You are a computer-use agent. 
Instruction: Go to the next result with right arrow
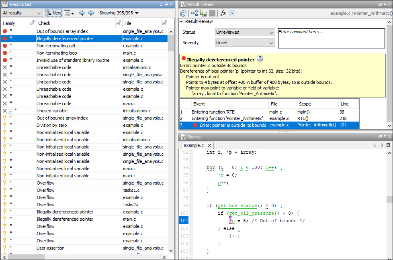point(91,13)
